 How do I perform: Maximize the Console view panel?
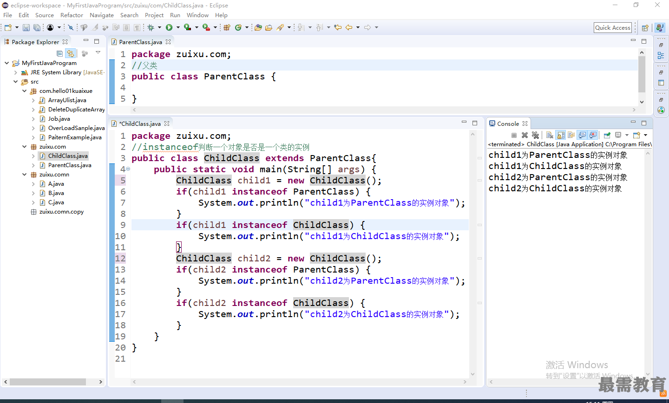644,123
